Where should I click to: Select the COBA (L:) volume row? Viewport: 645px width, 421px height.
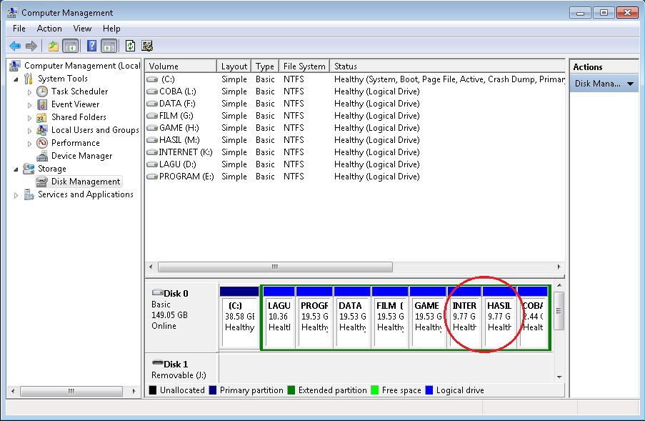356,91
